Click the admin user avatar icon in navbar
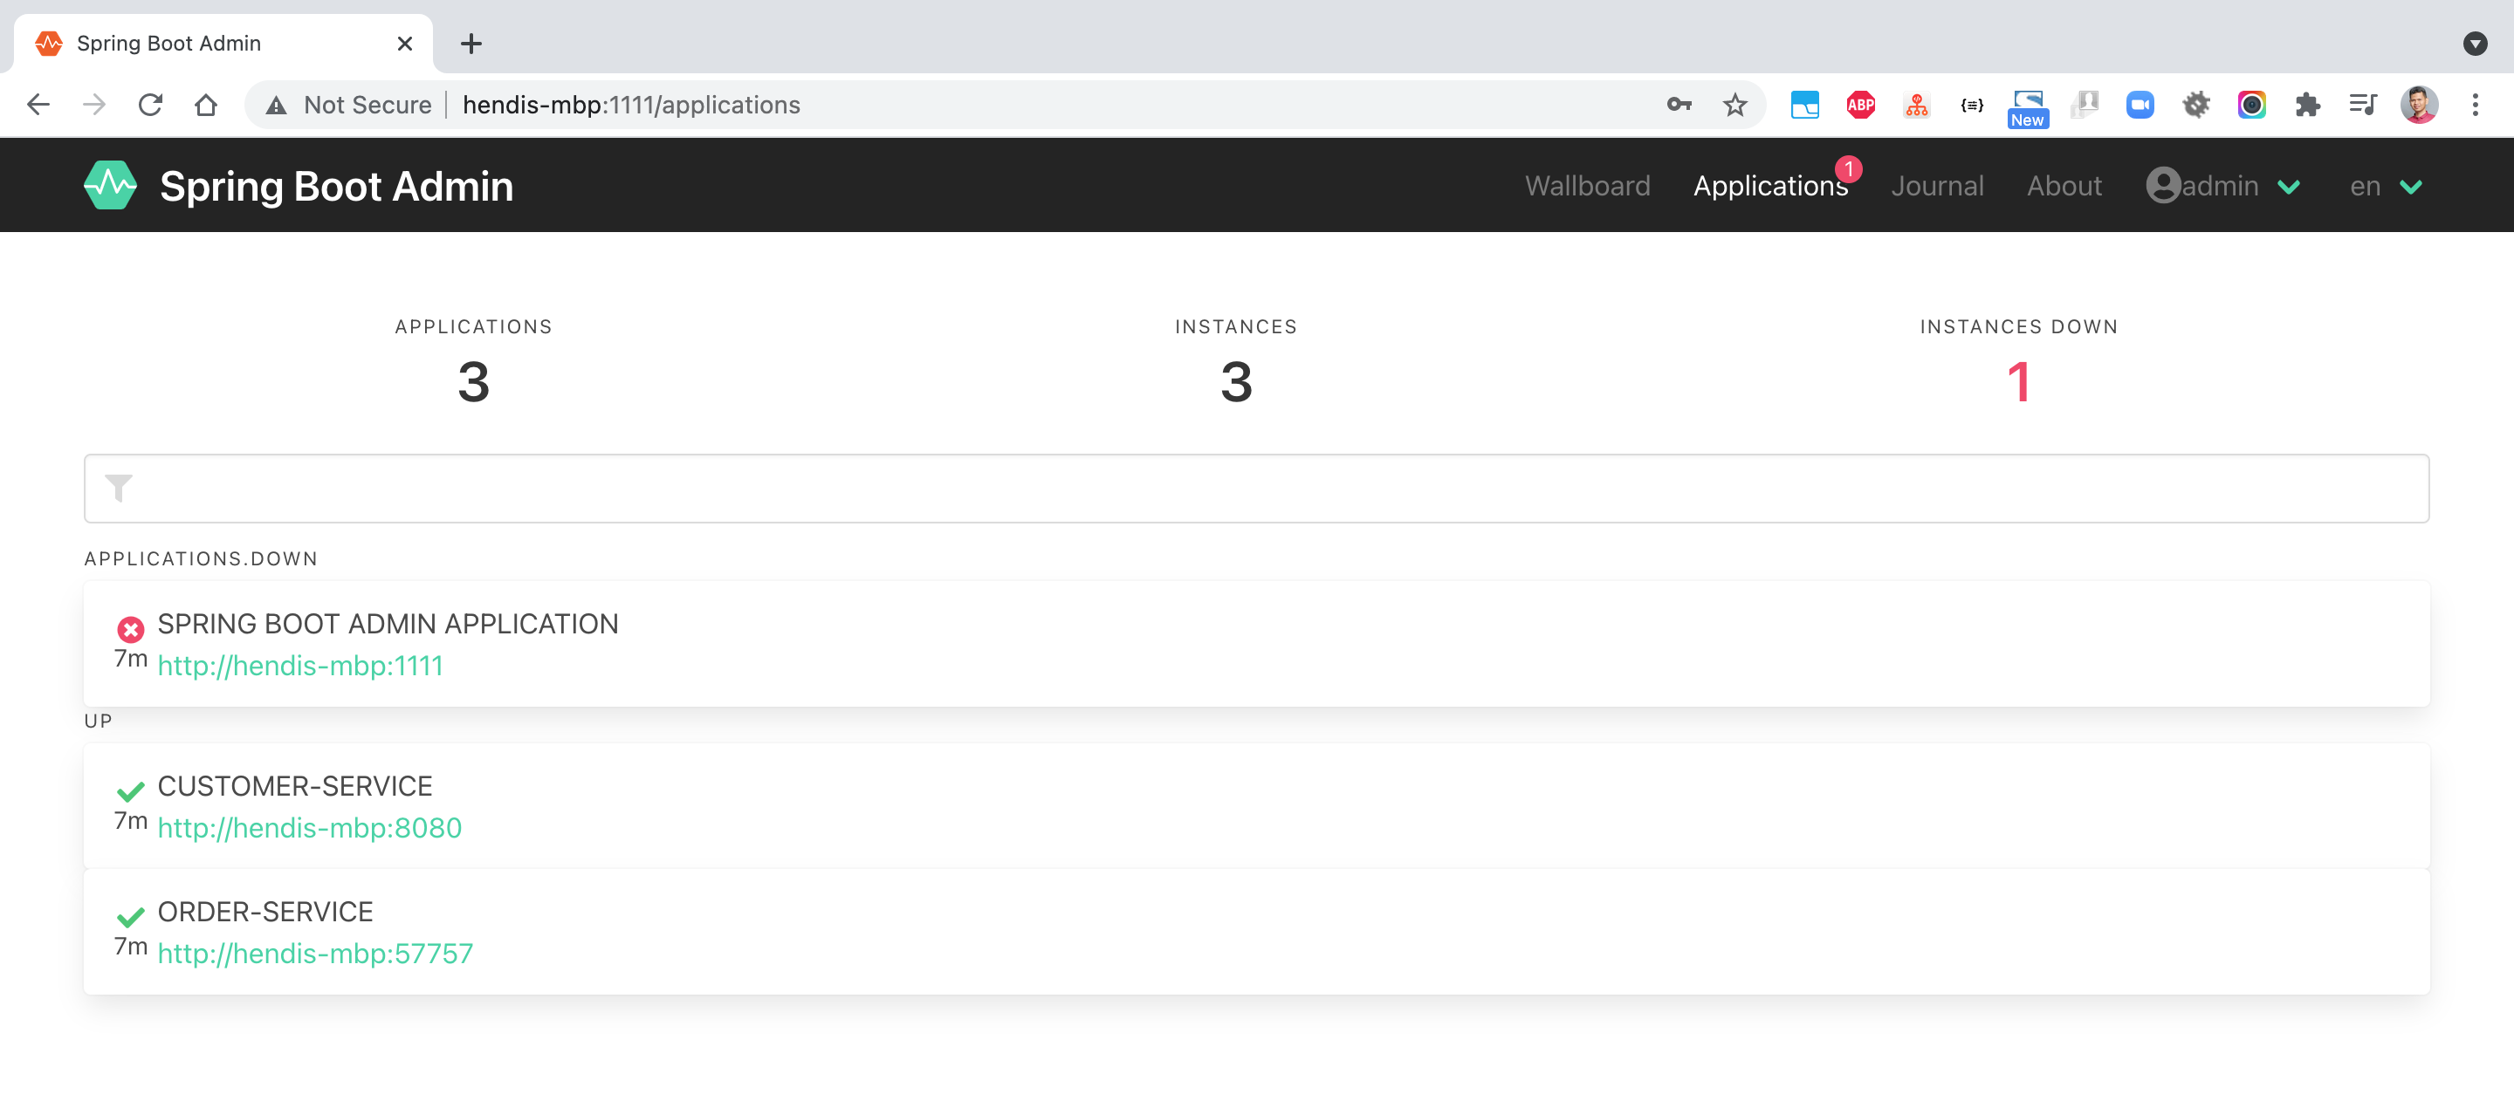2514x1108 pixels. pos(2163,185)
